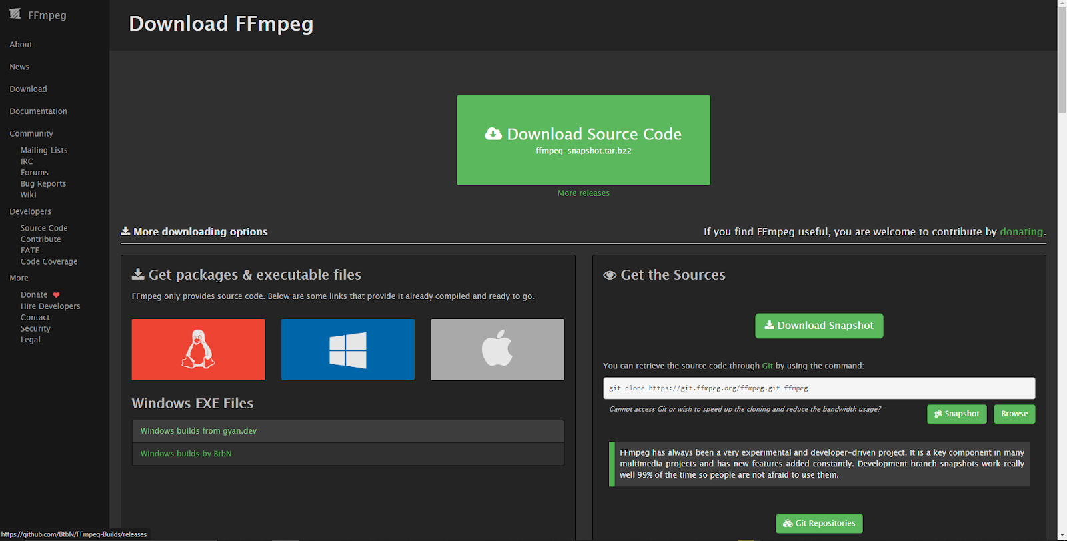Open Bug Reports link

[x=43, y=184]
